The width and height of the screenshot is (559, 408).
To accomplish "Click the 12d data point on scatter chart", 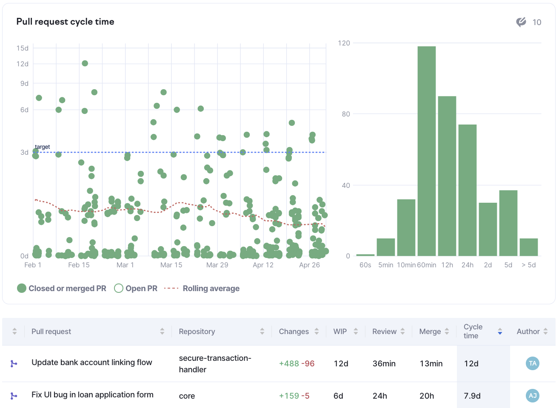I will coord(85,63).
